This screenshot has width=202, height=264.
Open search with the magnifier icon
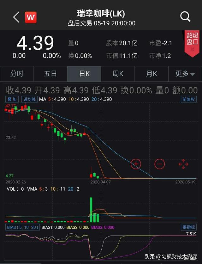(185, 17)
